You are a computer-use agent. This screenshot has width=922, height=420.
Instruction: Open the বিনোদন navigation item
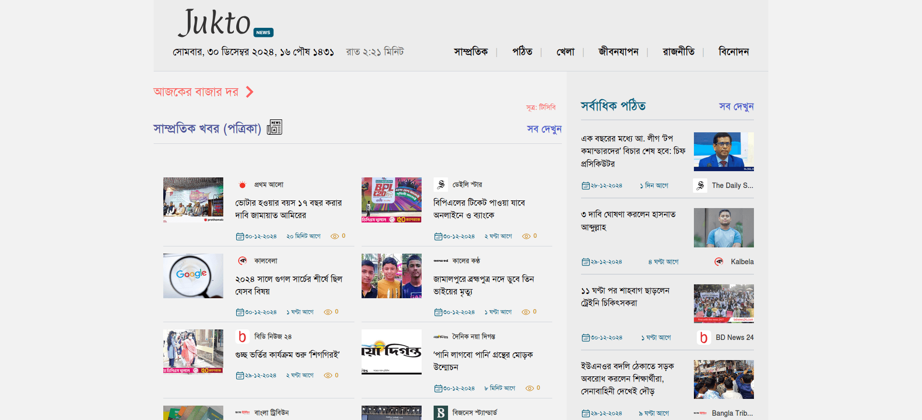point(733,52)
